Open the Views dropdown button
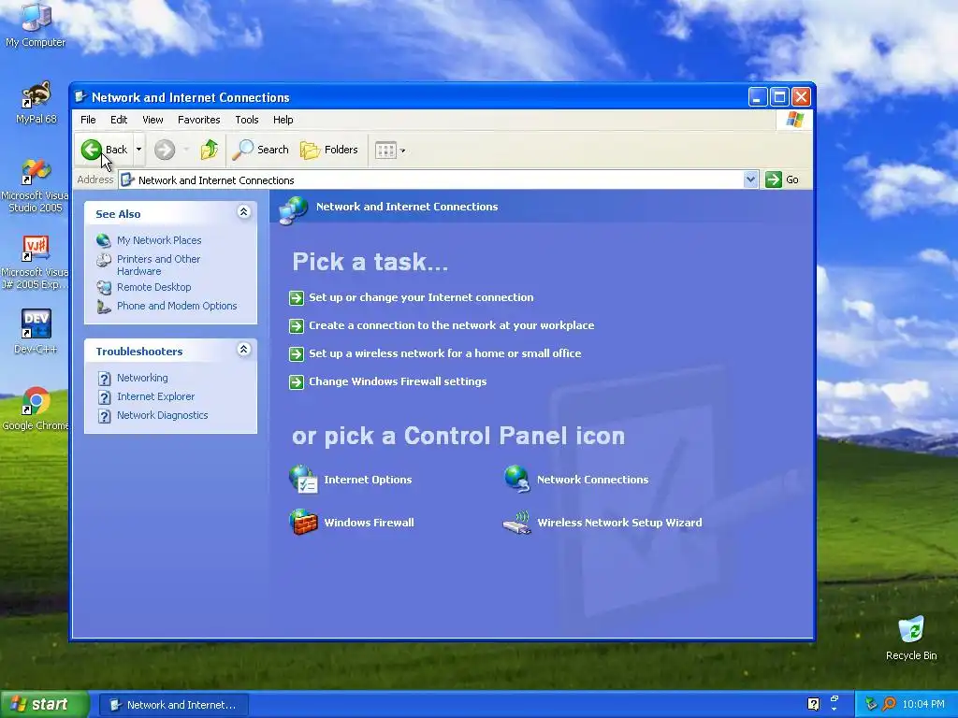The height and width of the screenshot is (718, 958). 390,151
